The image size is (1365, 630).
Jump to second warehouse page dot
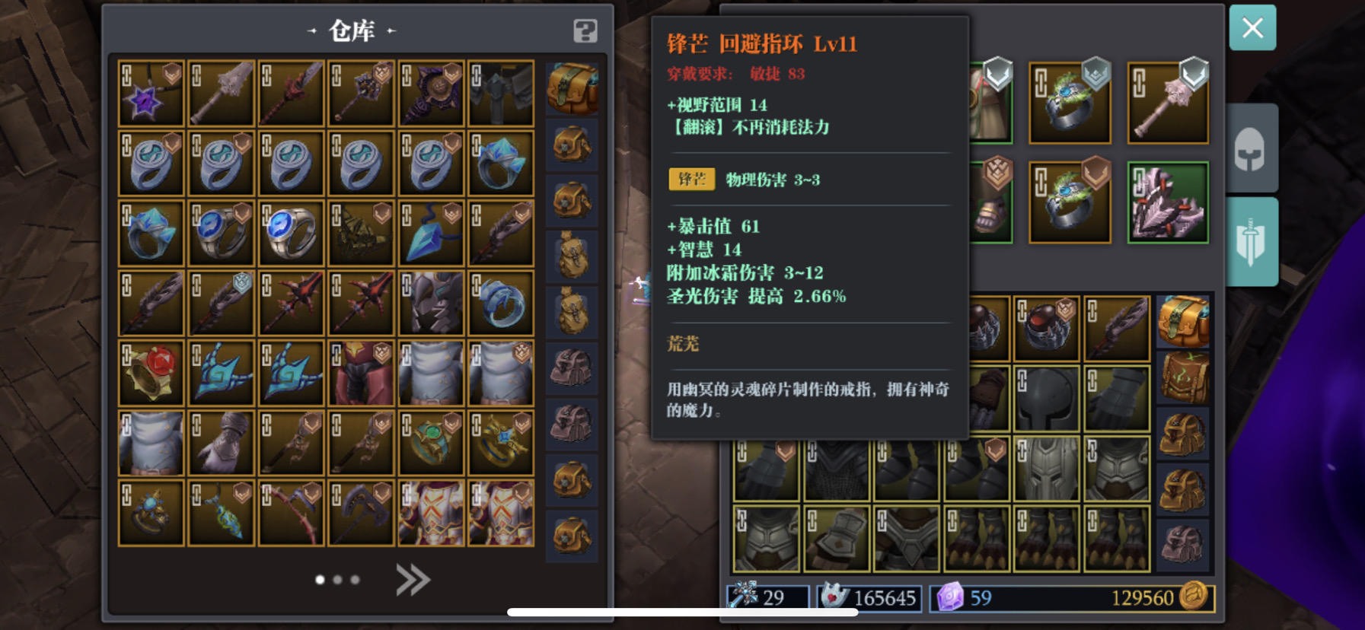[x=337, y=580]
